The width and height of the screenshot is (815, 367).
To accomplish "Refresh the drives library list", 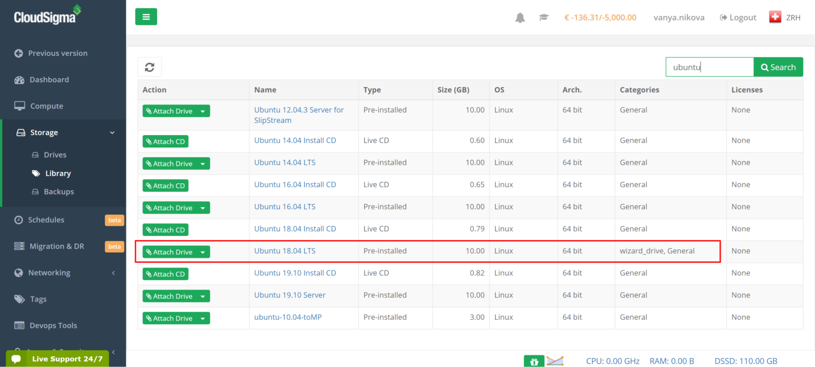I will pyautogui.click(x=149, y=67).
